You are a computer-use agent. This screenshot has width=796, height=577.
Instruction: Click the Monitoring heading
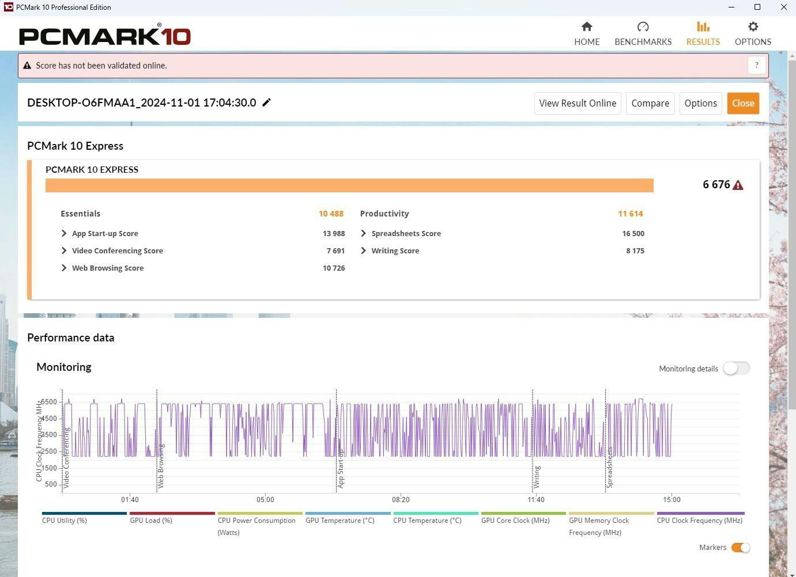64,367
